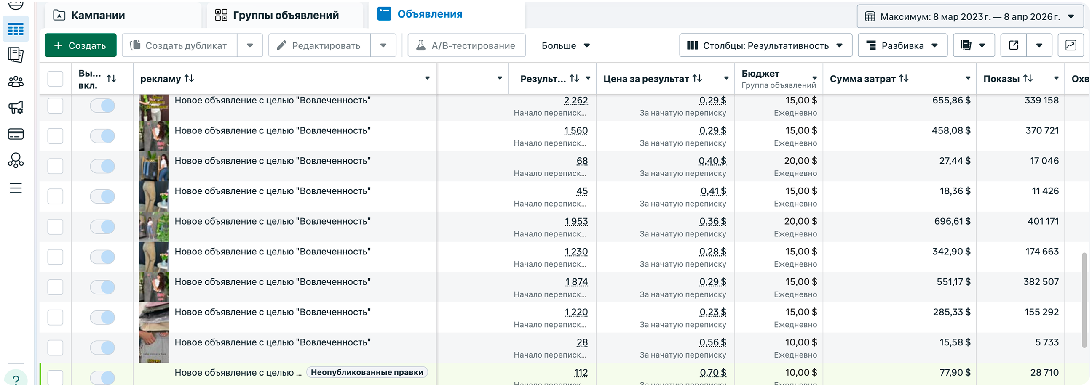The image size is (1092, 387).
Task: Click the 'Редактировать' button
Action: (x=320, y=45)
